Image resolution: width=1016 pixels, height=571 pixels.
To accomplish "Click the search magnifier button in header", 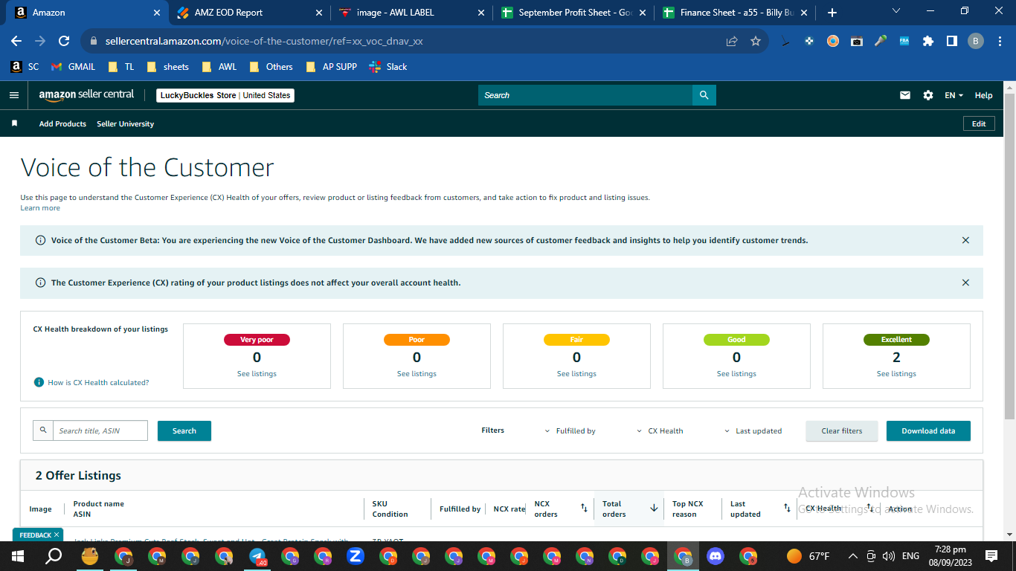I will click(704, 95).
